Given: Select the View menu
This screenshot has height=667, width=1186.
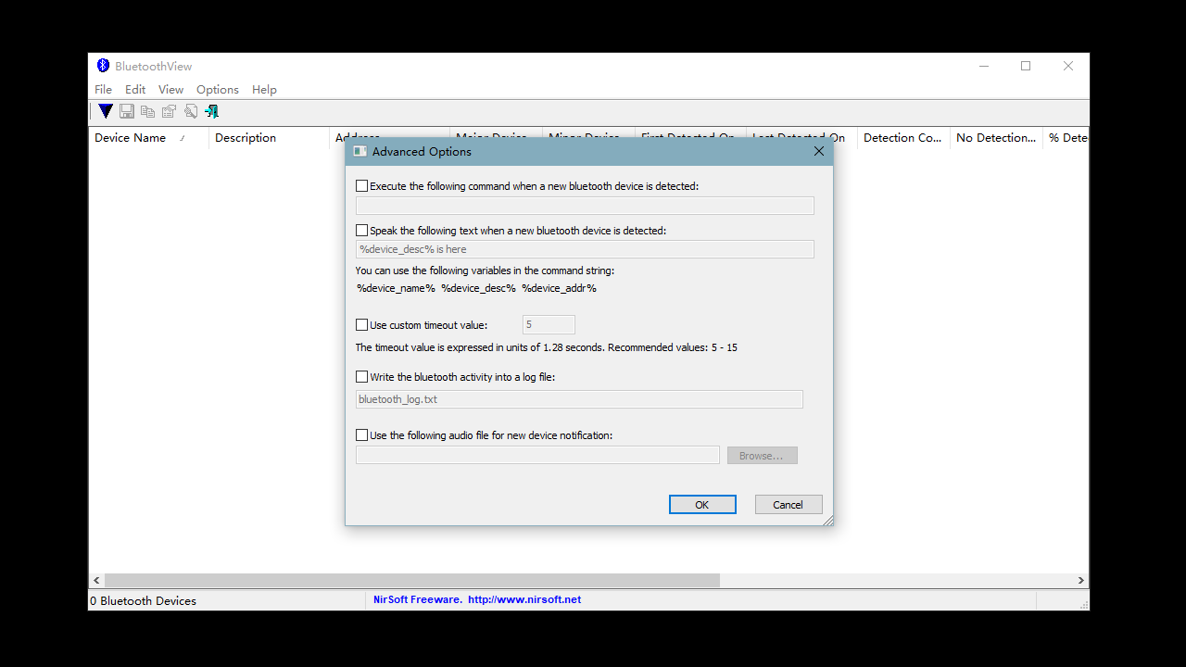Looking at the screenshot, I should [x=170, y=89].
